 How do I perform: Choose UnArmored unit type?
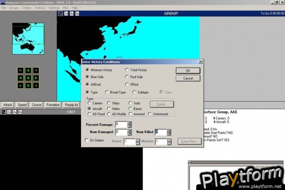tap(158, 114)
